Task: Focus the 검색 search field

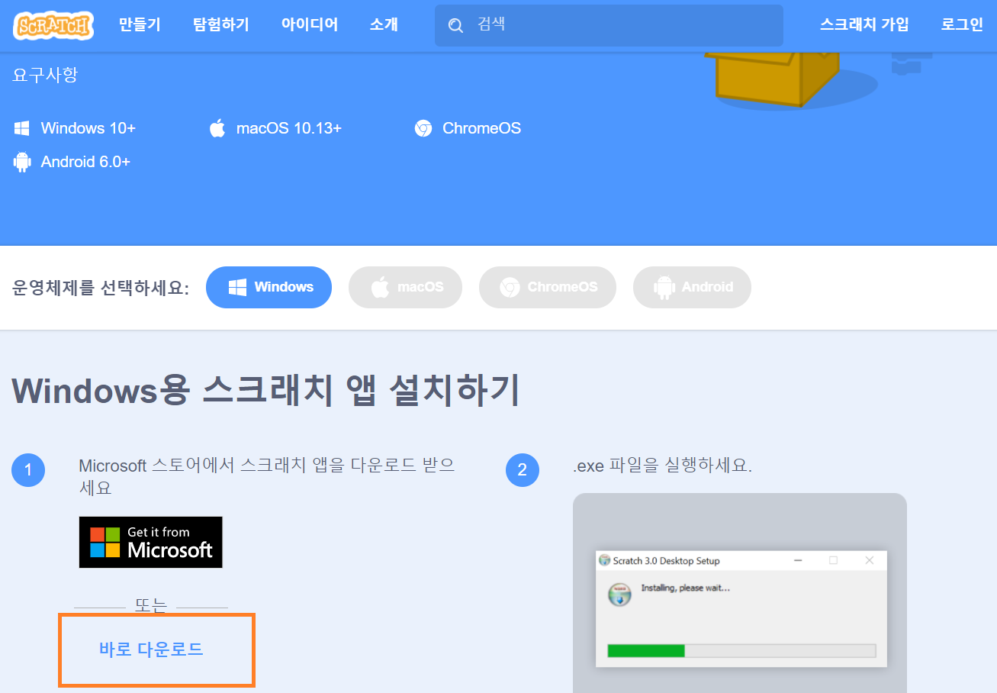Action: (609, 25)
